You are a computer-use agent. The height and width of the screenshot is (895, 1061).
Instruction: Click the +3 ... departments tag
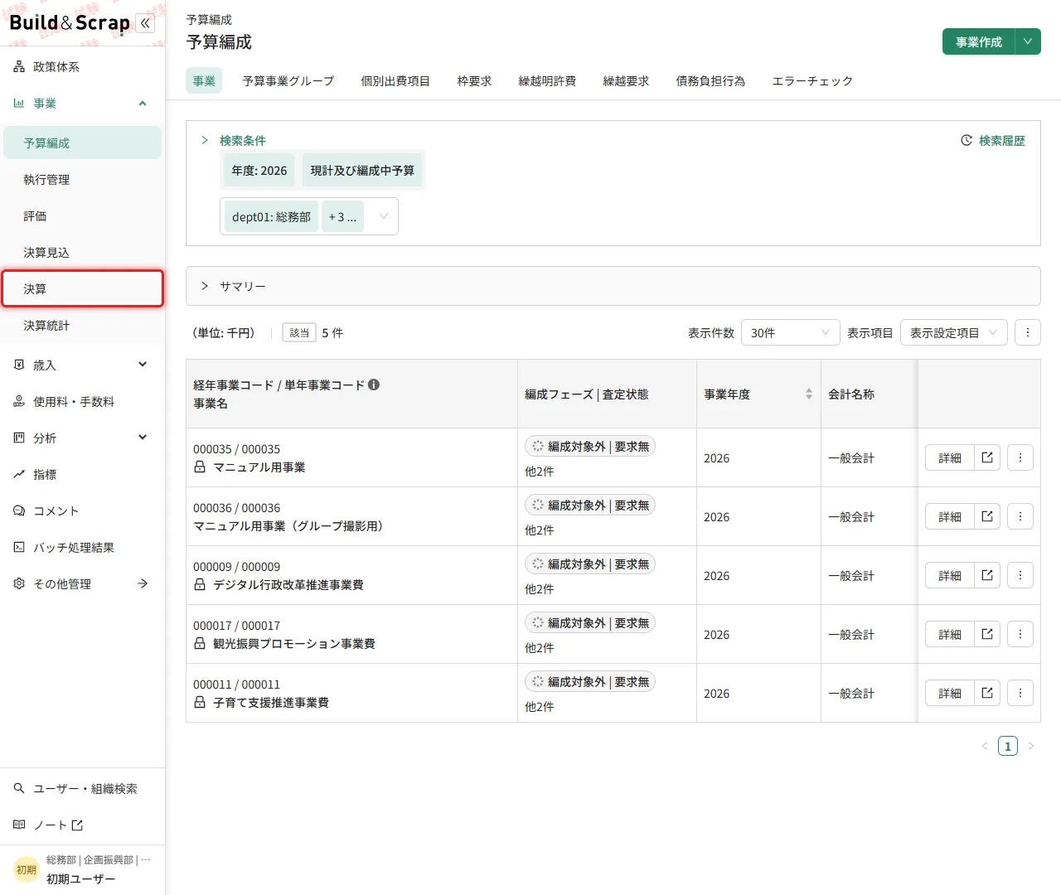click(x=342, y=216)
